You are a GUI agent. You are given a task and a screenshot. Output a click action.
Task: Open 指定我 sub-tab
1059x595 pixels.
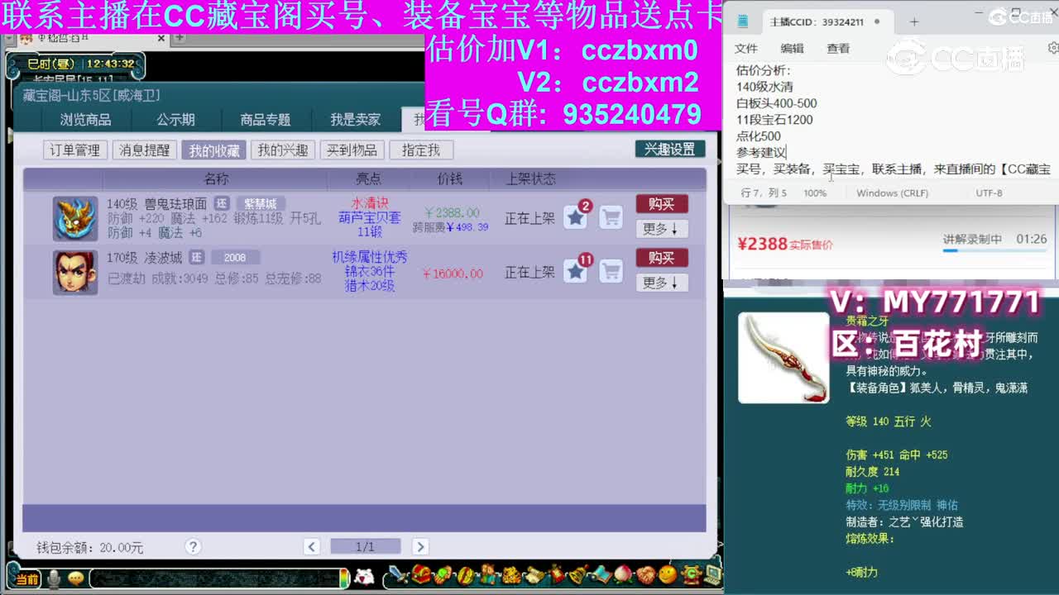coord(421,150)
